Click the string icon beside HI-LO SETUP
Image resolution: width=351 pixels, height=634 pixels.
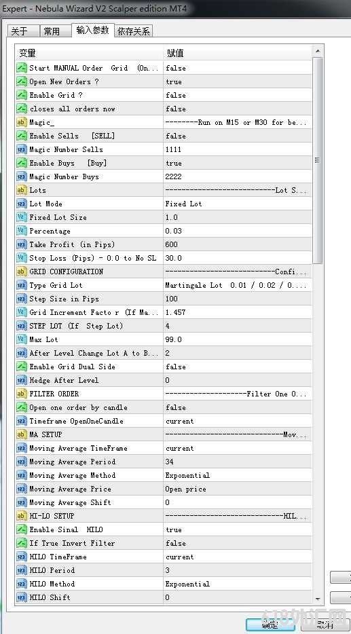pos(22,517)
